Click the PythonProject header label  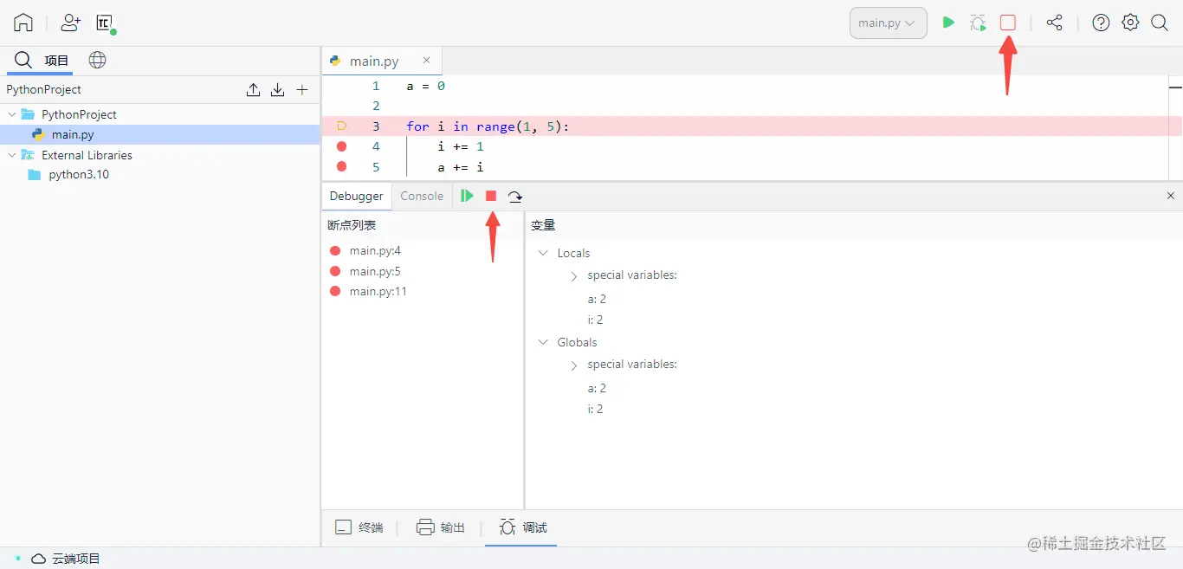tap(44, 89)
